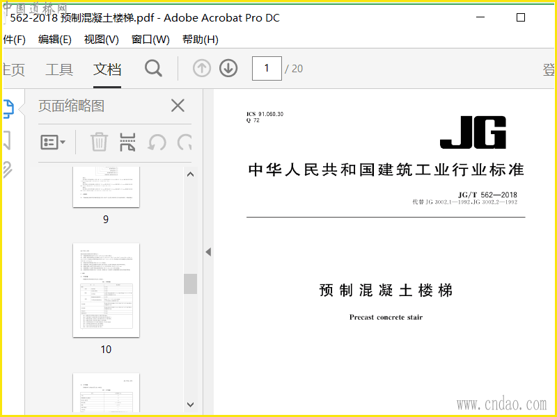This screenshot has width=557, height=417.
Task: Switch to the 文档 tab
Action: pyautogui.click(x=107, y=69)
